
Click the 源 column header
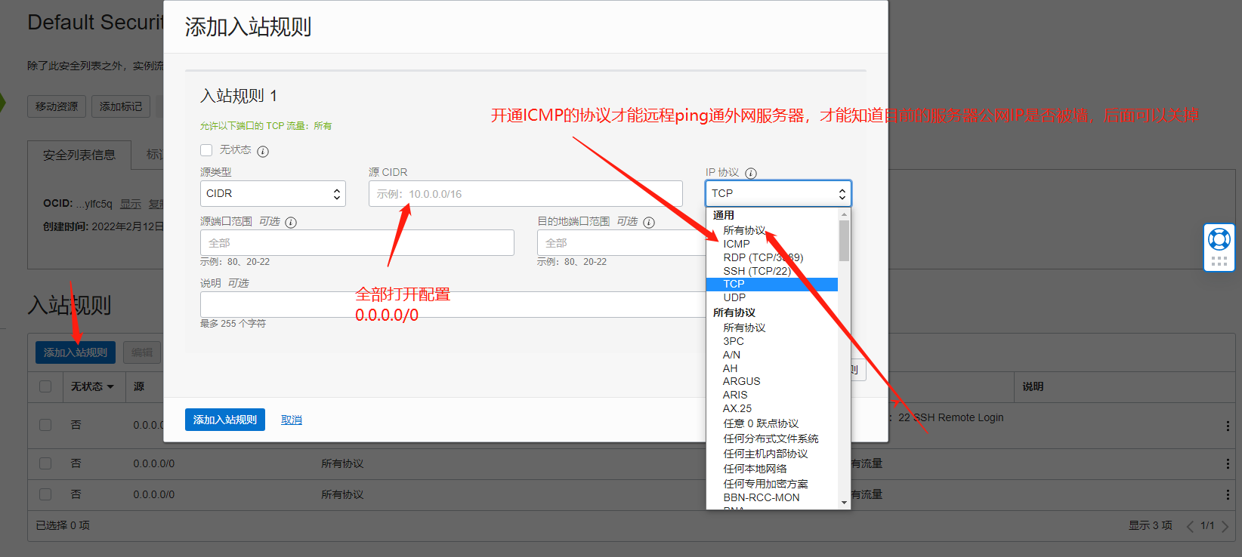(139, 386)
